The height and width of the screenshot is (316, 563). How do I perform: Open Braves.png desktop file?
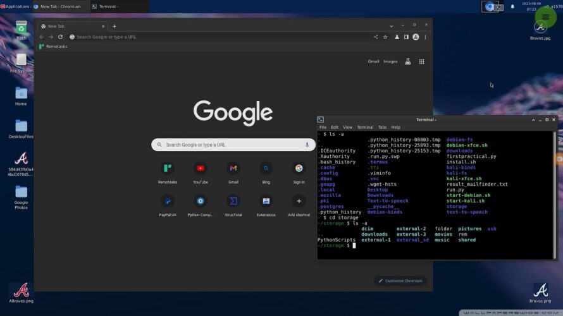pos(540,291)
